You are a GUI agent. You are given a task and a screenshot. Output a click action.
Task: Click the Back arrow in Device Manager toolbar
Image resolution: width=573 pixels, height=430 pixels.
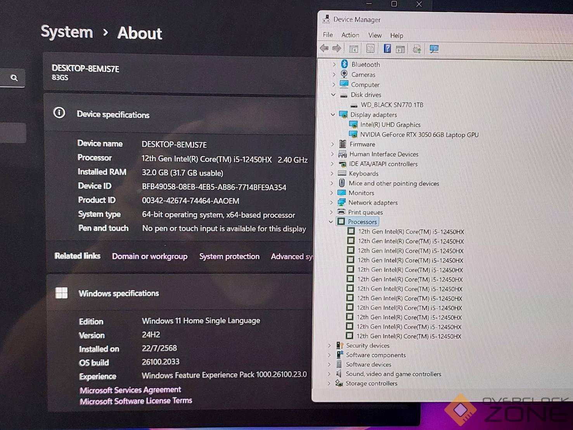tap(324, 49)
